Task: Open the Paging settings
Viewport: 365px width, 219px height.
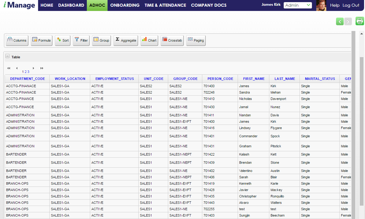Action: pos(196,40)
